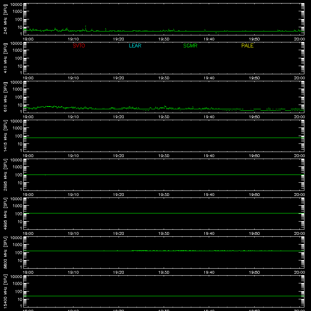Image resolution: width=311 pixels, height=311 pixels.
Task: Click the 19:40 label under 410 MHz panel
Action: click(x=209, y=78)
